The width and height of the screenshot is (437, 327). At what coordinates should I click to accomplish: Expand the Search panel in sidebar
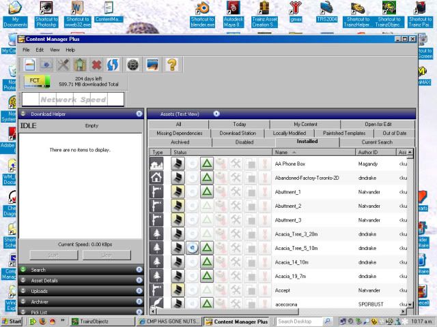click(x=139, y=270)
